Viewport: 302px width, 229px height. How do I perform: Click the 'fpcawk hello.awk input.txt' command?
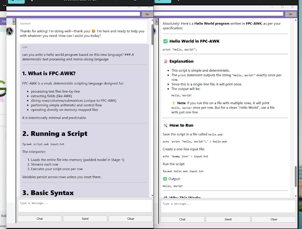tap(183, 171)
